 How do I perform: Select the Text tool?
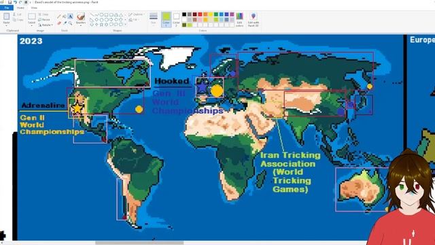pyautogui.click(x=71, y=16)
